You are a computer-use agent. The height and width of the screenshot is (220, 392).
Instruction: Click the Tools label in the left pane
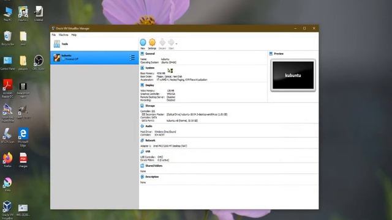(x=65, y=44)
